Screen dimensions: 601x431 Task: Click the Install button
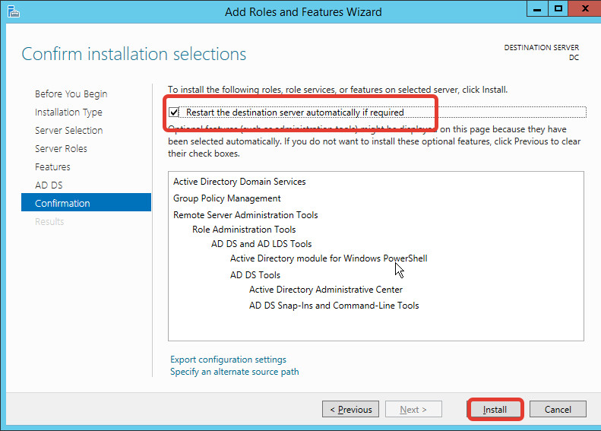(495, 409)
